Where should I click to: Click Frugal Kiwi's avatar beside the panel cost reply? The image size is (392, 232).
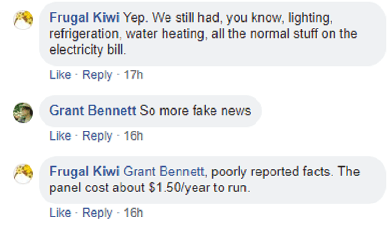click(x=23, y=174)
